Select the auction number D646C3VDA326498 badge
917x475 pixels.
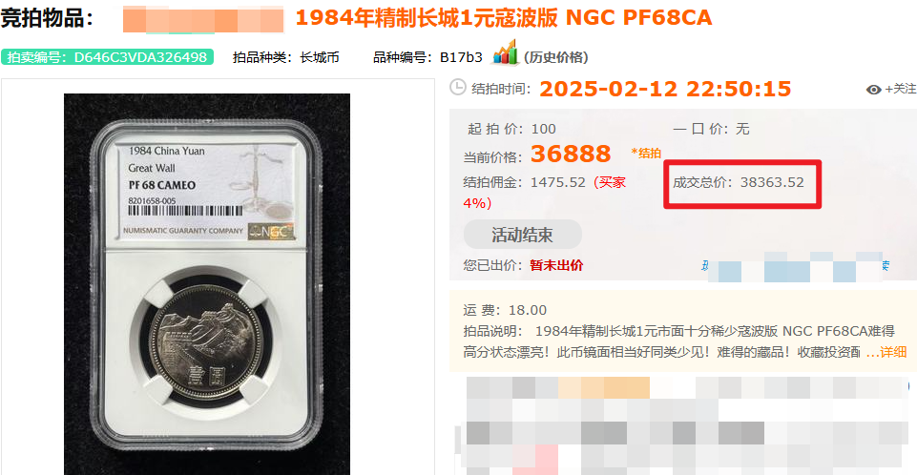coord(107,57)
